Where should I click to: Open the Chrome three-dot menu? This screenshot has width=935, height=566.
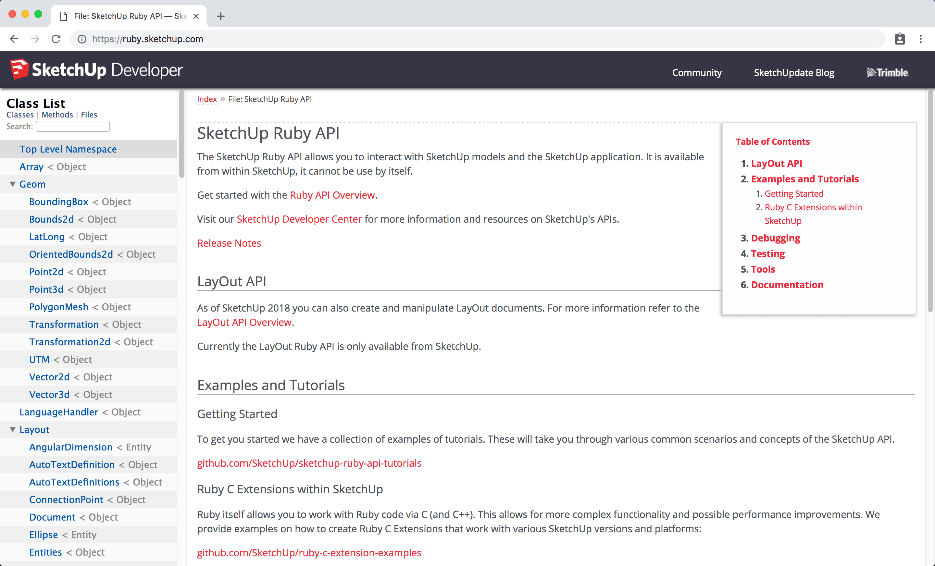[x=921, y=39]
